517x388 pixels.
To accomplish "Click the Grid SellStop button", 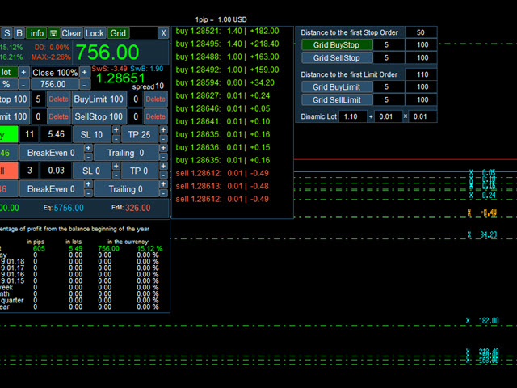I will click(337, 58).
